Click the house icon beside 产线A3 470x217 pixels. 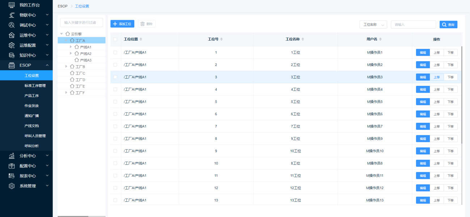coord(77,60)
